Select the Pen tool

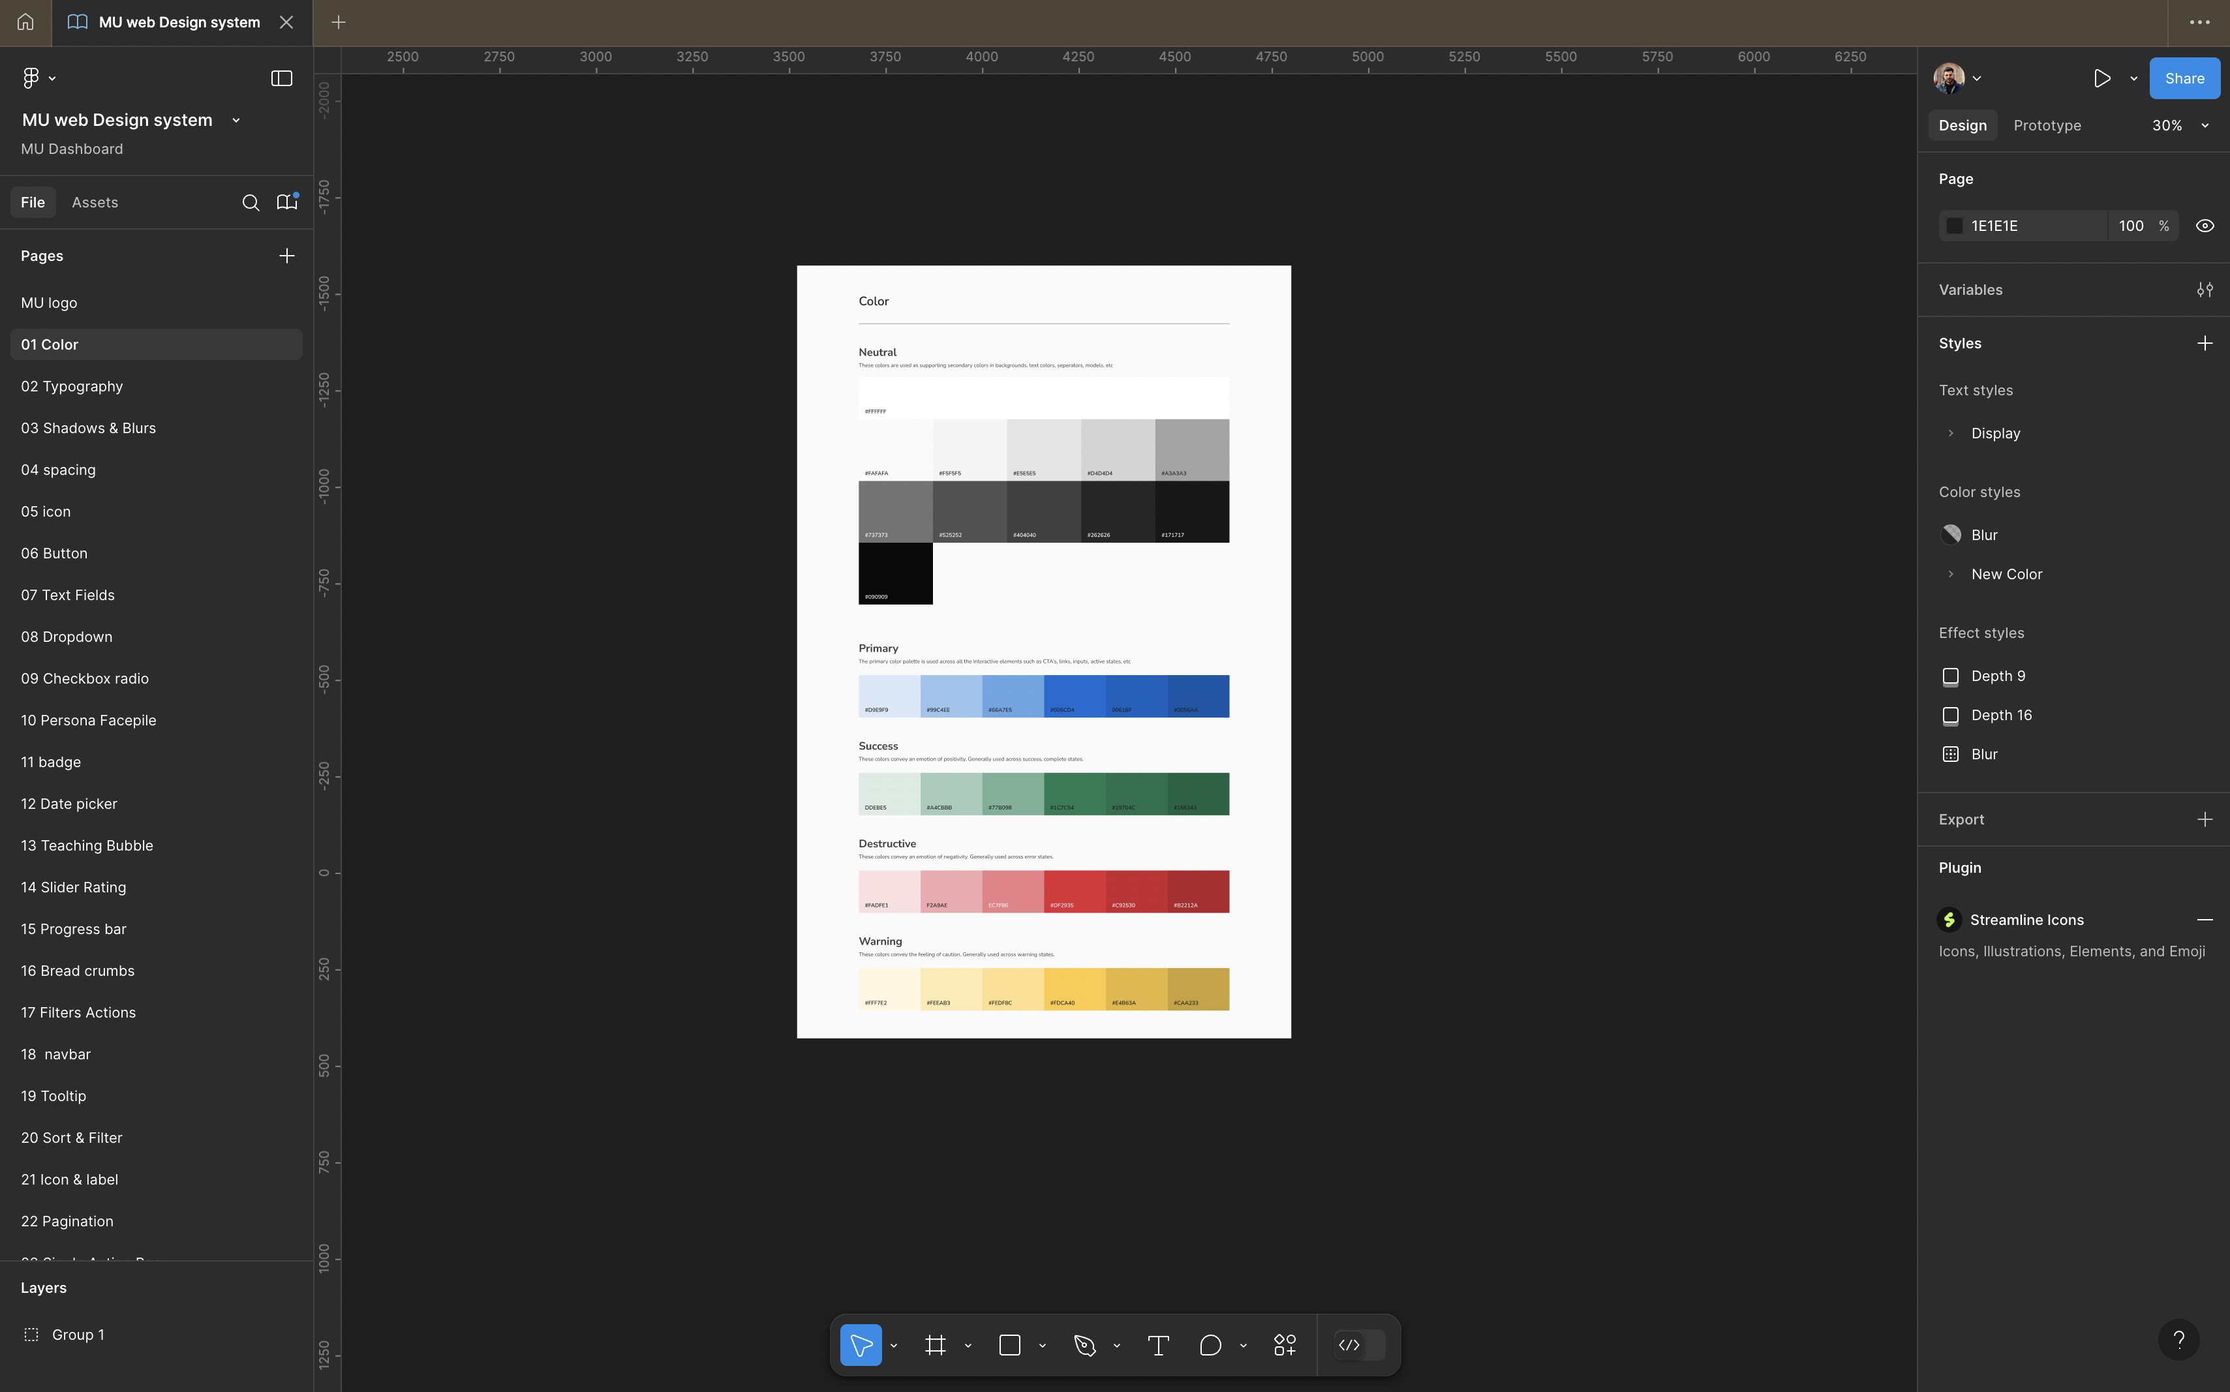coord(1084,1345)
